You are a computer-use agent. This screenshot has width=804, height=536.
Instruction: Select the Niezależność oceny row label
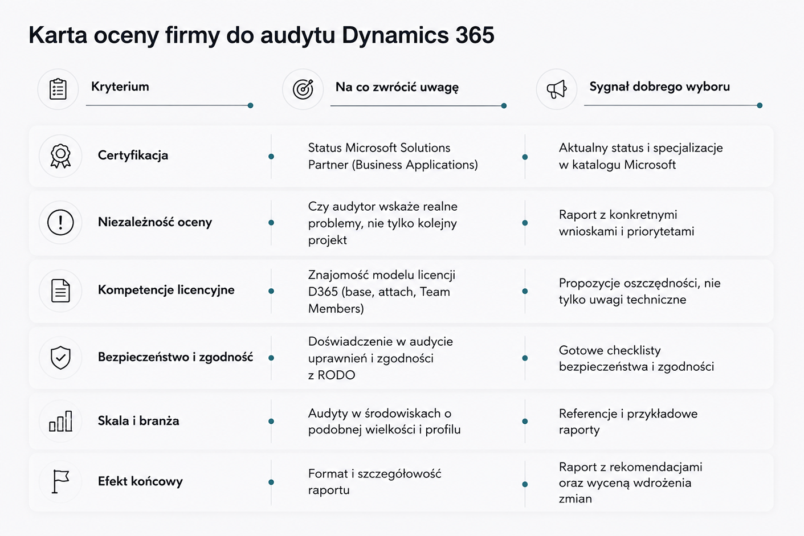point(155,222)
